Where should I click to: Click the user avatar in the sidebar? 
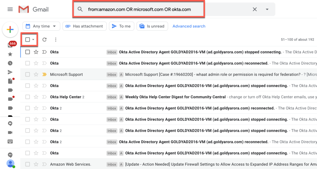(x=10, y=163)
